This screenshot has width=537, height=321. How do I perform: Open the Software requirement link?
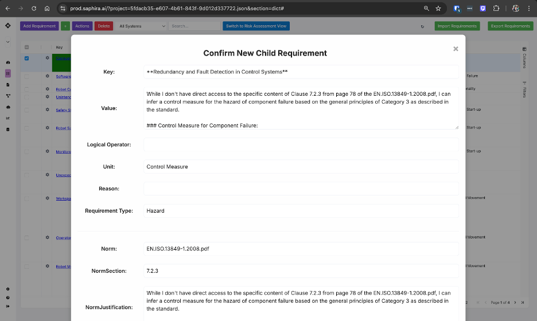pos(63,76)
